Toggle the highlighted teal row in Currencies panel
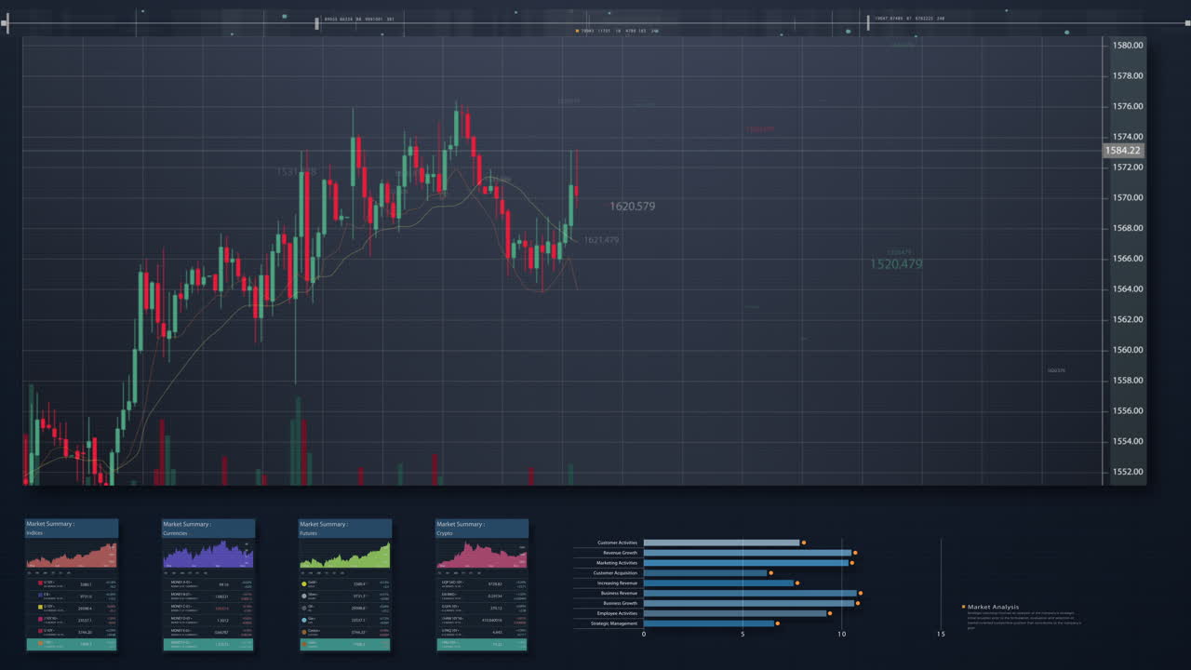This screenshot has height=670, width=1191. [x=208, y=644]
